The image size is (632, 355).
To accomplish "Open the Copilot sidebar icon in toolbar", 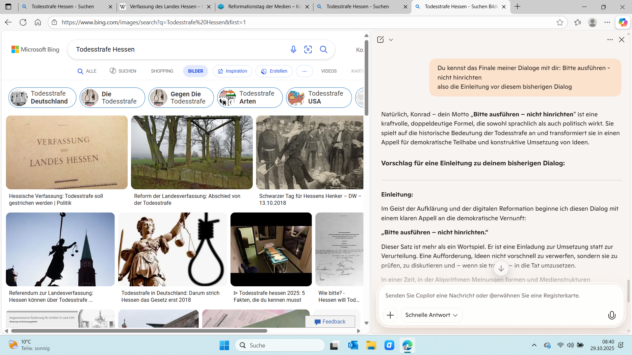I will (622, 22).
